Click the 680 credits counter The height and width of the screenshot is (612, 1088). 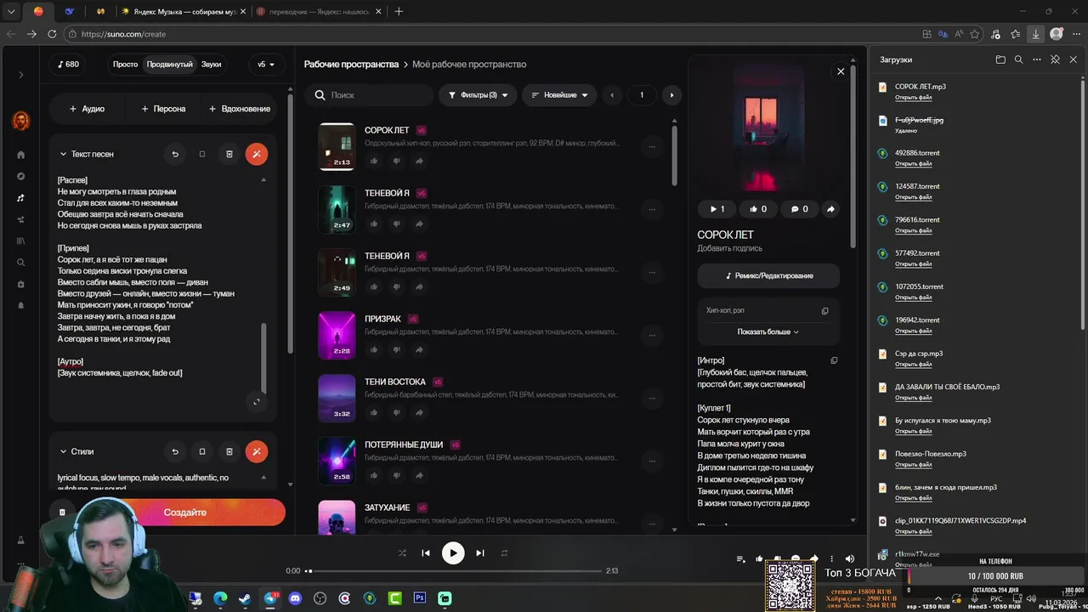click(x=68, y=64)
